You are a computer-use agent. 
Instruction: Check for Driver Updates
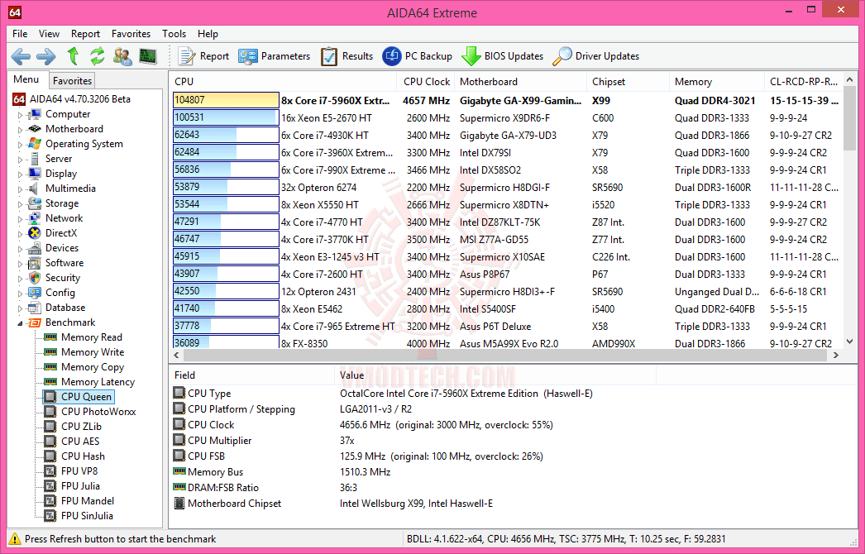pos(596,55)
